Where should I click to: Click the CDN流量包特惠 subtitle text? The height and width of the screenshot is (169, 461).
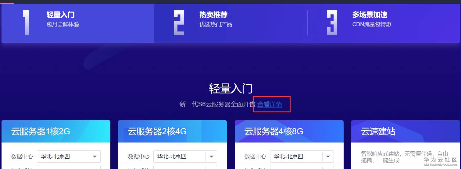point(372,24)
